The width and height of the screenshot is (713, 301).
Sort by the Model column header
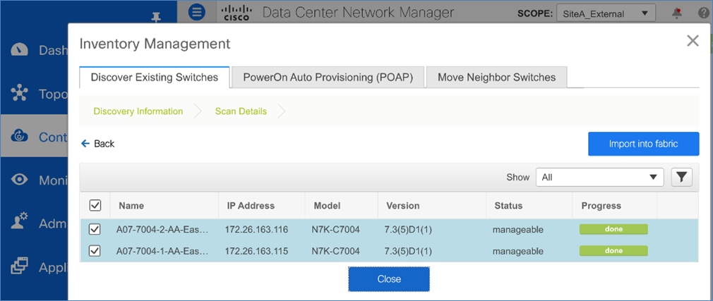click(x=327, y=206)
